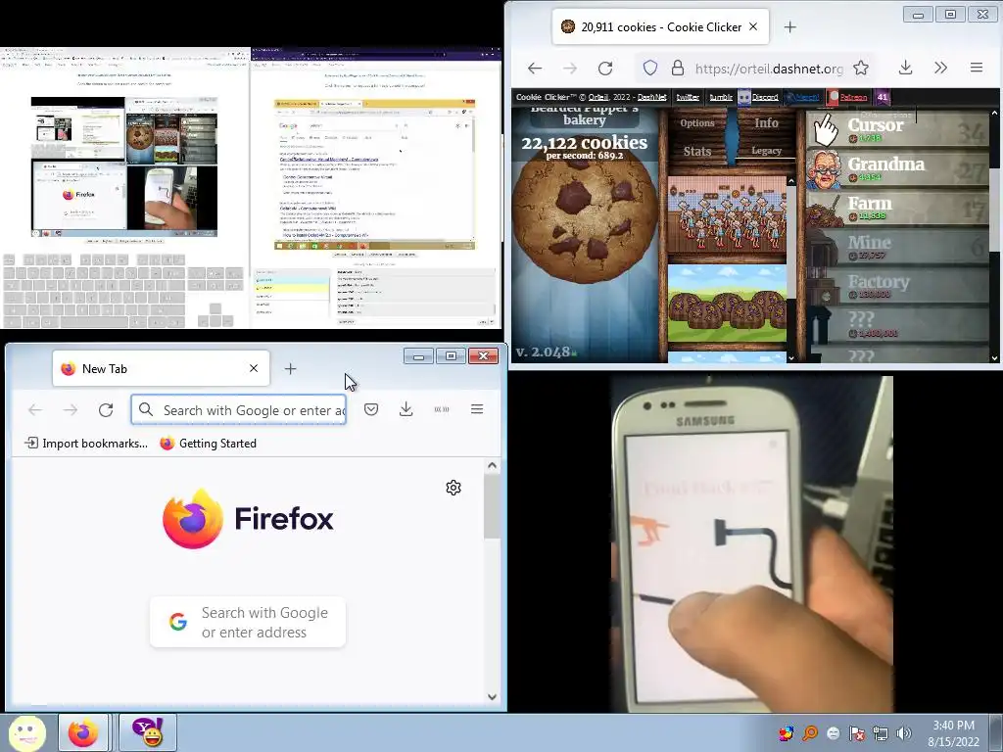Click the Samsung phone video thumbnail
This screenshot has height=752, width=1003.
click(751, 544)
